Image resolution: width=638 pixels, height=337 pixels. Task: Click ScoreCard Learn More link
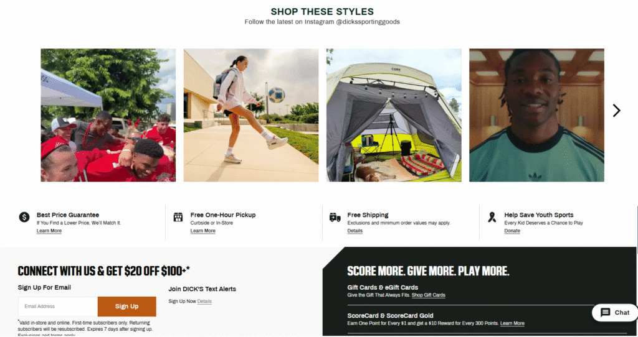click(512, 323)
